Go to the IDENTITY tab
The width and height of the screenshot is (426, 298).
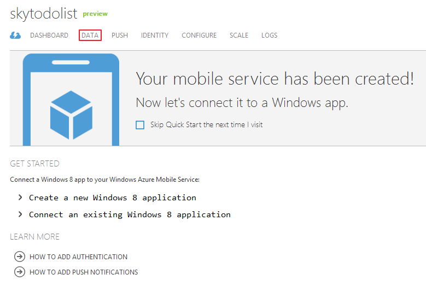click(155, 35)
